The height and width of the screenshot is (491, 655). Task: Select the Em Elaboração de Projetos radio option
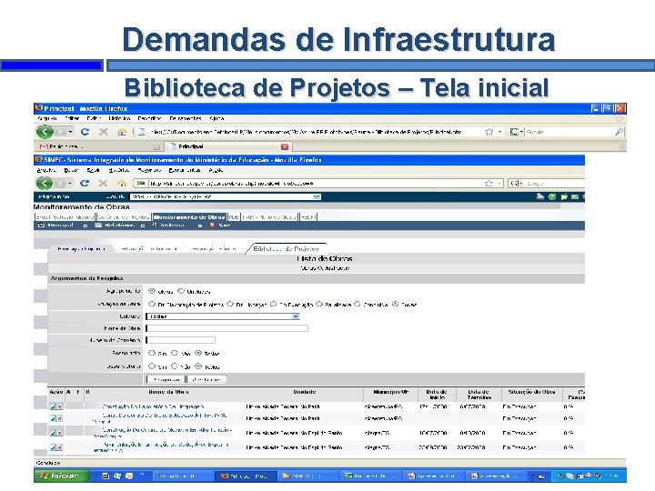152,304
